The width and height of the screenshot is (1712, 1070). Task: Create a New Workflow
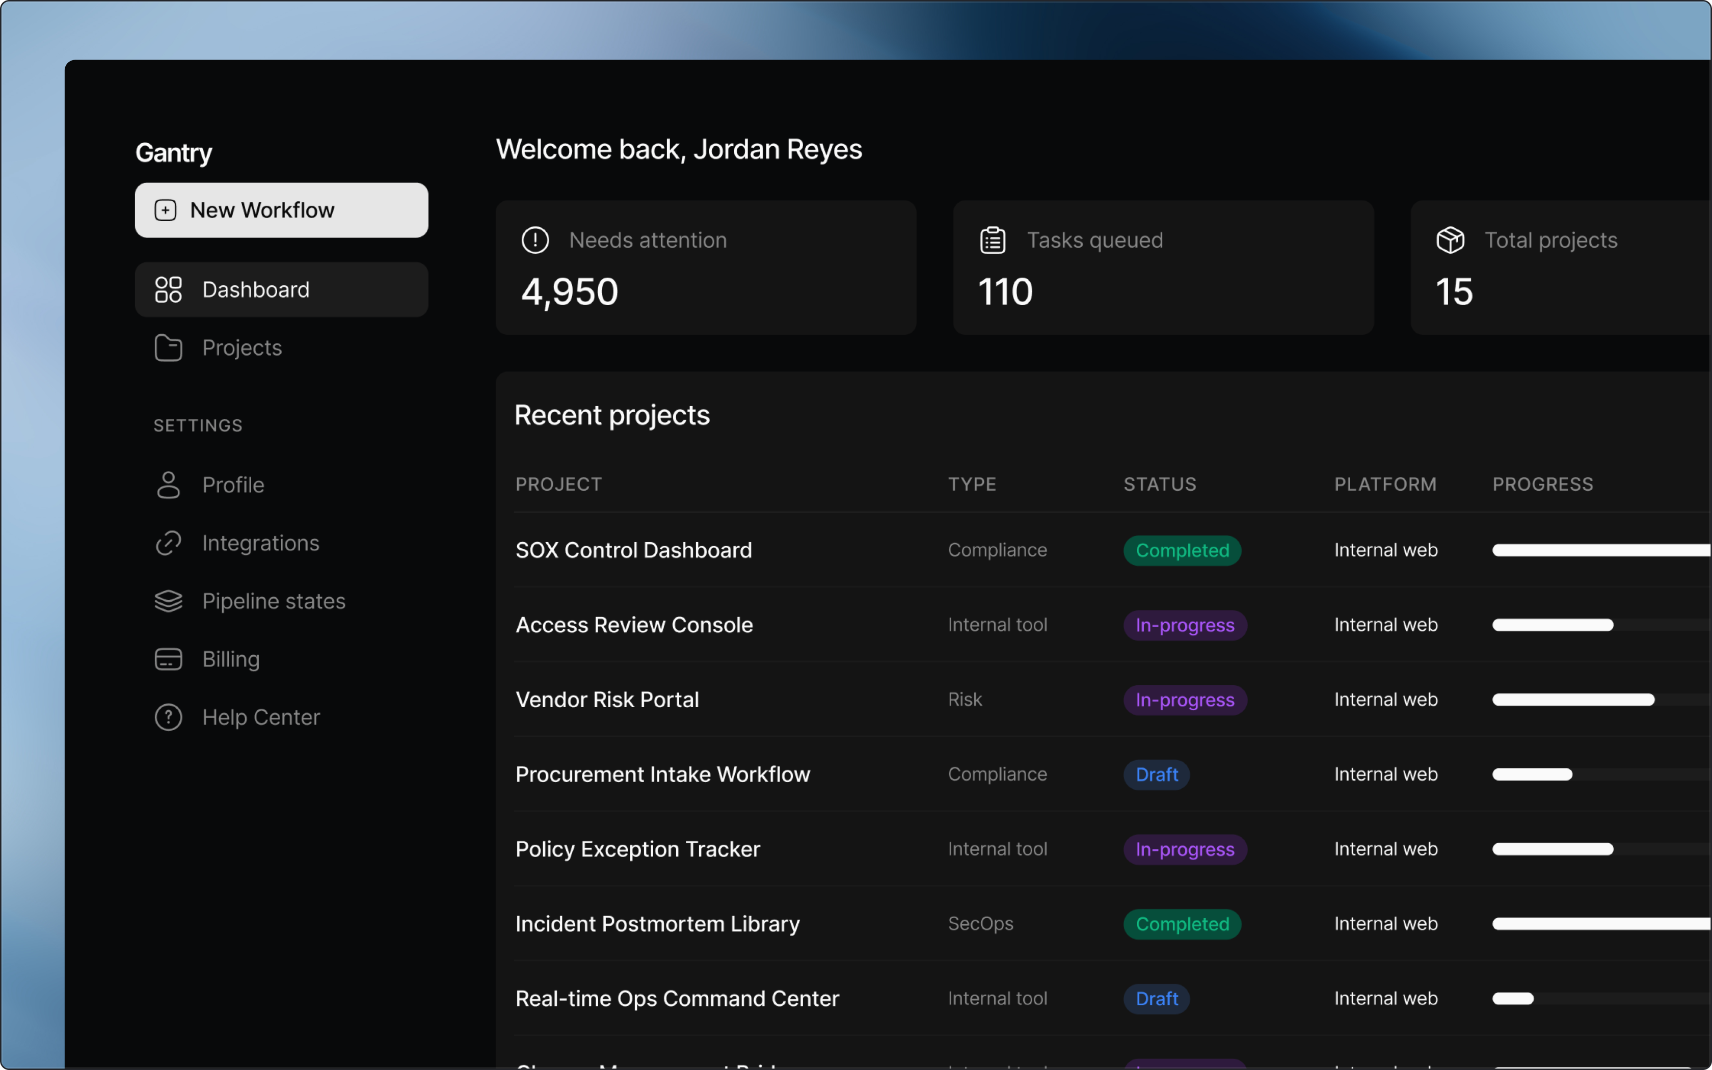(x=282, y=210)
